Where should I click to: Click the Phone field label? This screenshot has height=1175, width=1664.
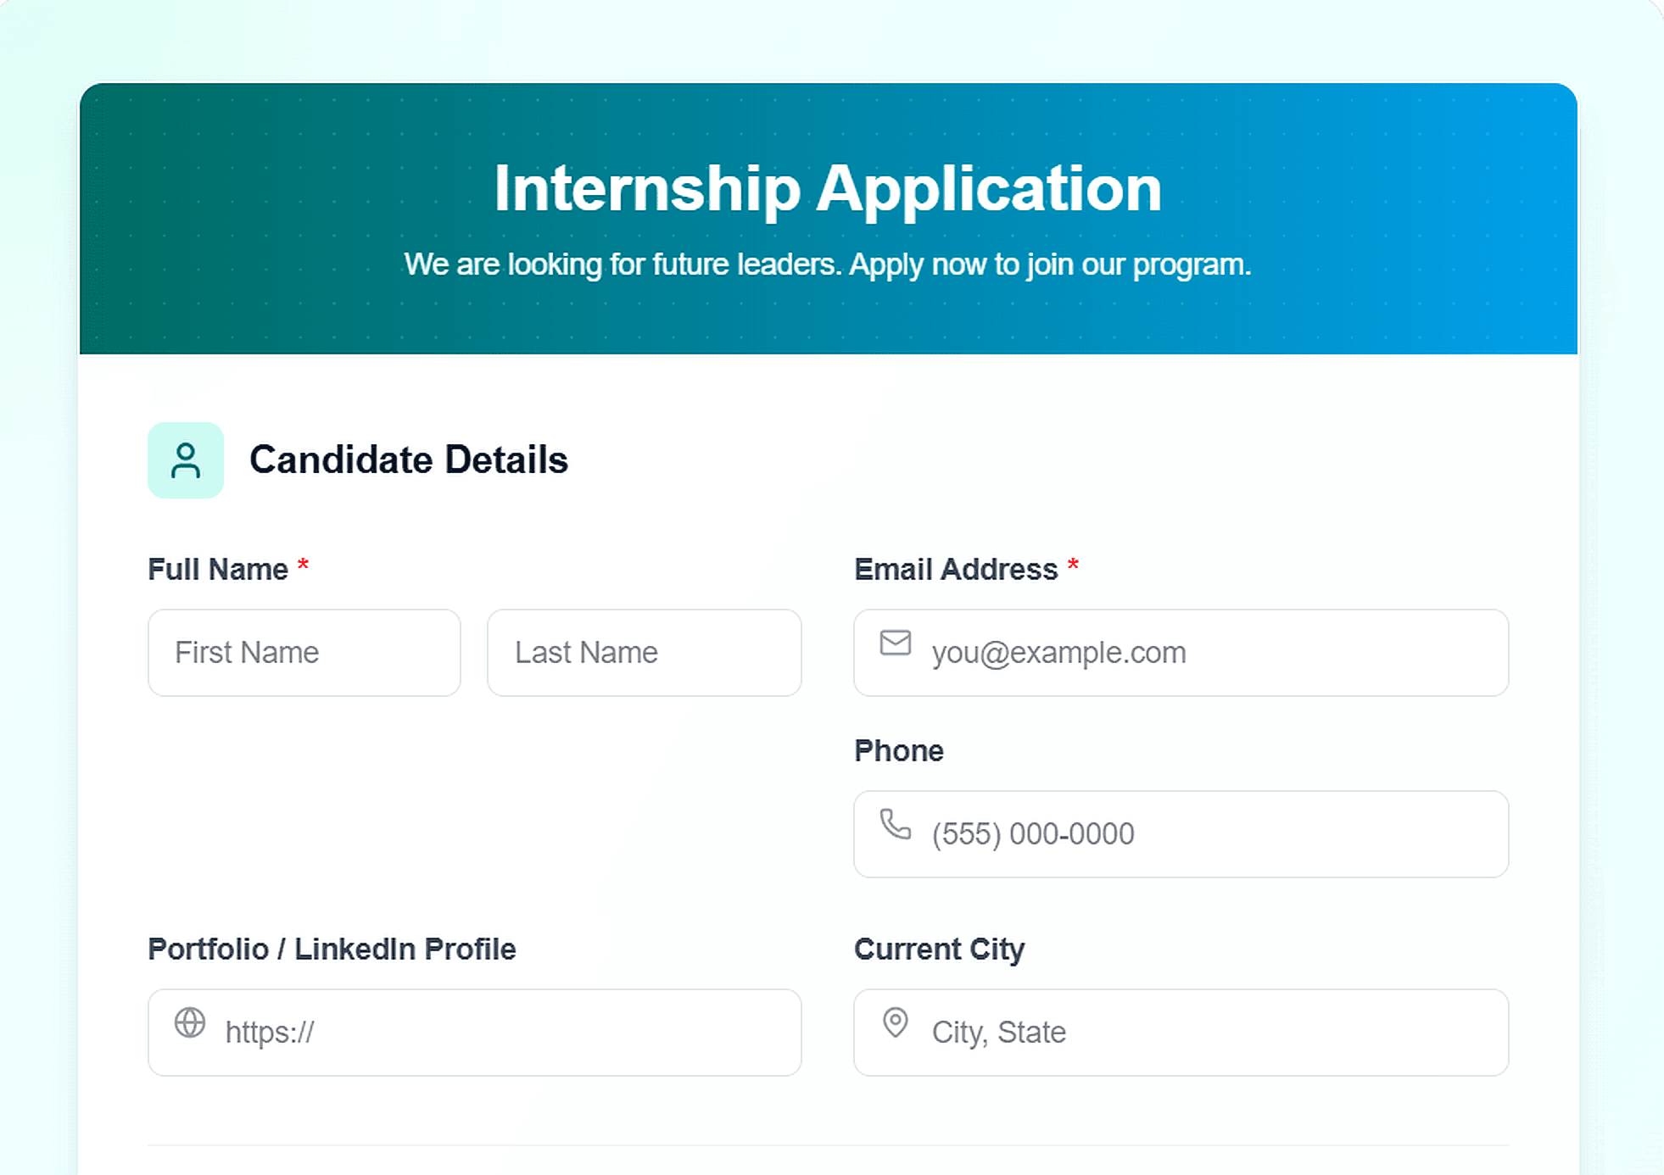click(x=899, y=749)
